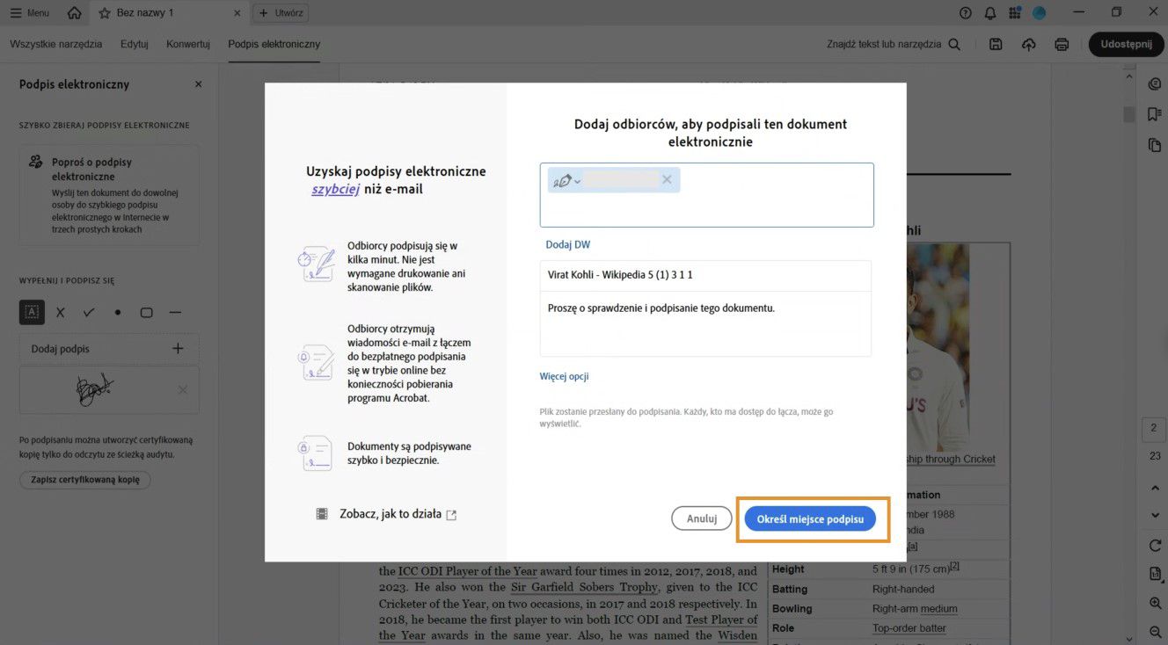Viewport: 1168px width, 645px height.
Task: Select the rounded rectangle tool
Action: [x=147, y=312]
